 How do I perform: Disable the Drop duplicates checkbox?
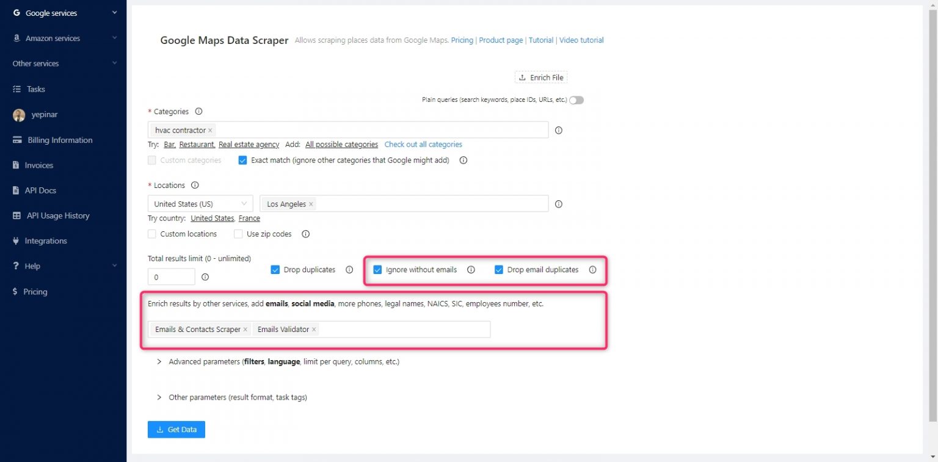[275, 269]
